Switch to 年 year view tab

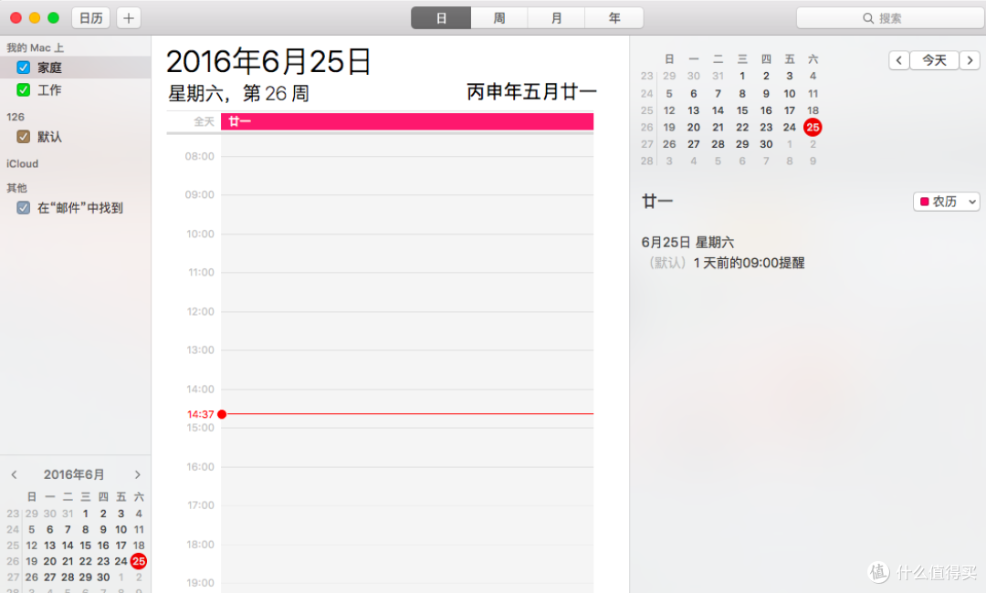[614, 18]
